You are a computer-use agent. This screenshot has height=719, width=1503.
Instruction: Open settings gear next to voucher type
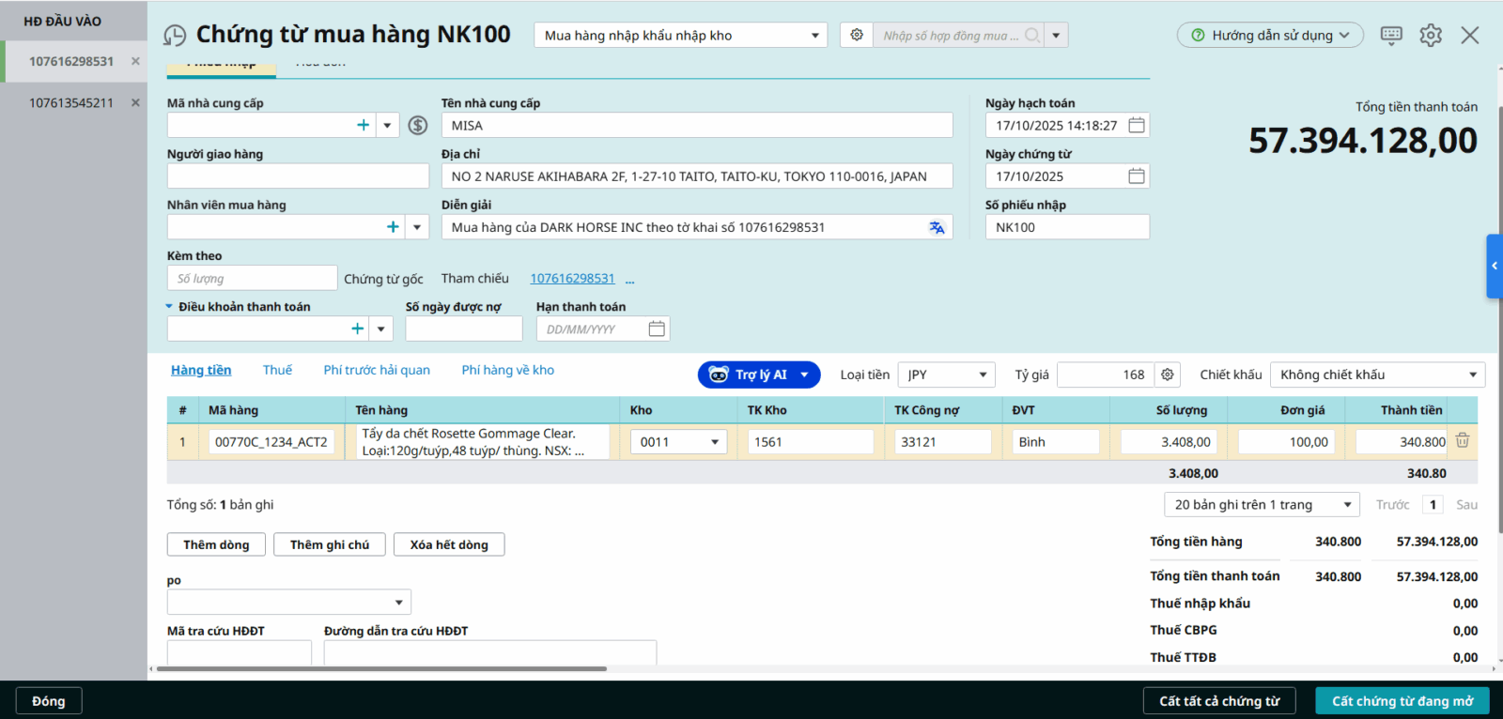(857, 36)
